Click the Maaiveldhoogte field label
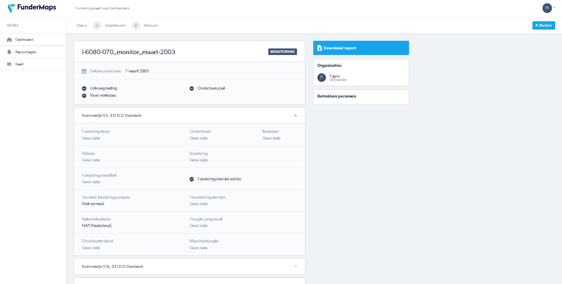 pos(204,241)
